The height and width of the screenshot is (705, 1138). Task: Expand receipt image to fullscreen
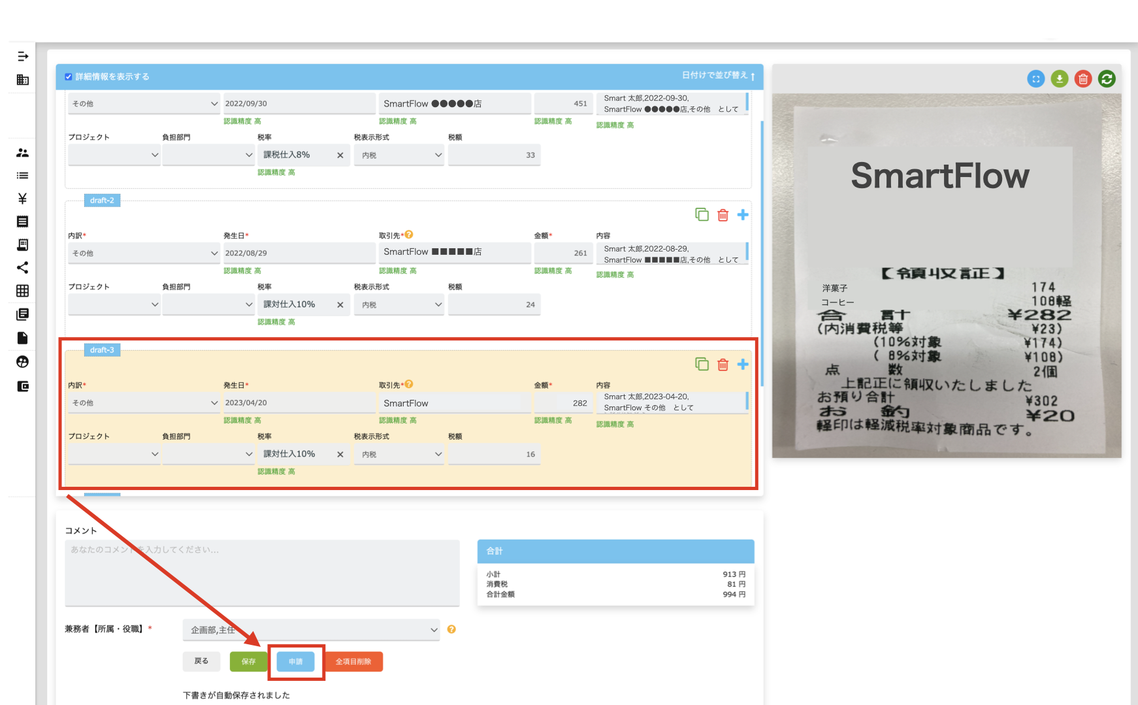coord(1036,79)
